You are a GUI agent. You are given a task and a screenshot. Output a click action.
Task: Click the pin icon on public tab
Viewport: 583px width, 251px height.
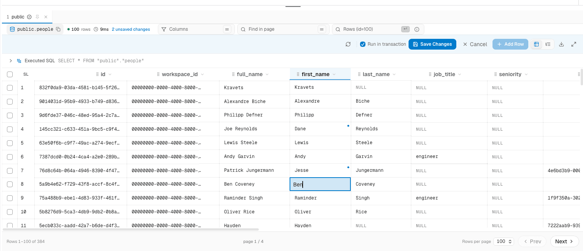click(37, 17)
